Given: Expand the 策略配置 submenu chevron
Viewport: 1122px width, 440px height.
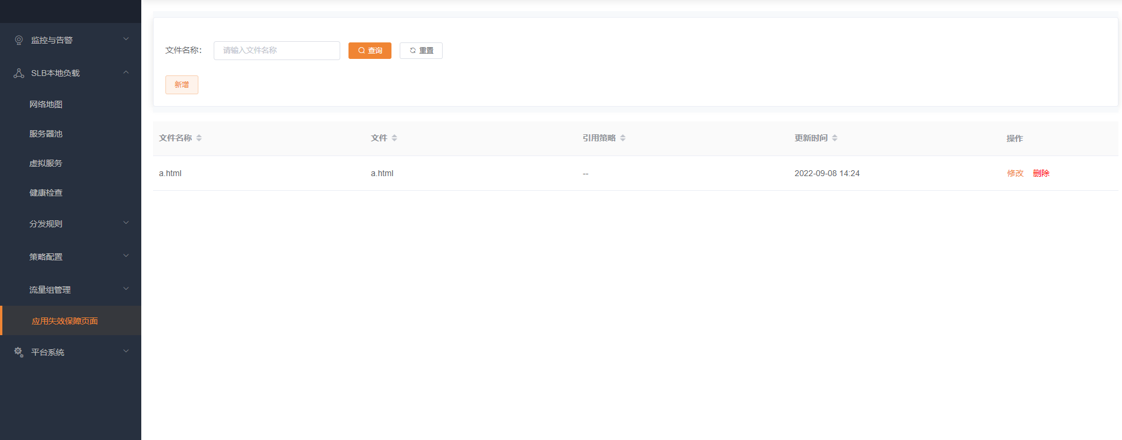Looking at the screenshot, I should pyautogui.click(x=126, y=256).
